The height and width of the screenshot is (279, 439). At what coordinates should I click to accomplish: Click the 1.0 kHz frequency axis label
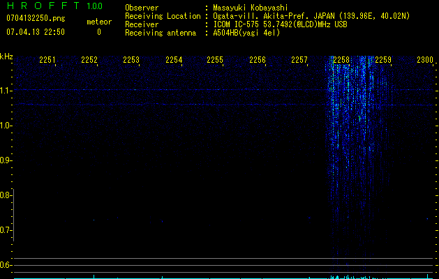click(6, 126)
